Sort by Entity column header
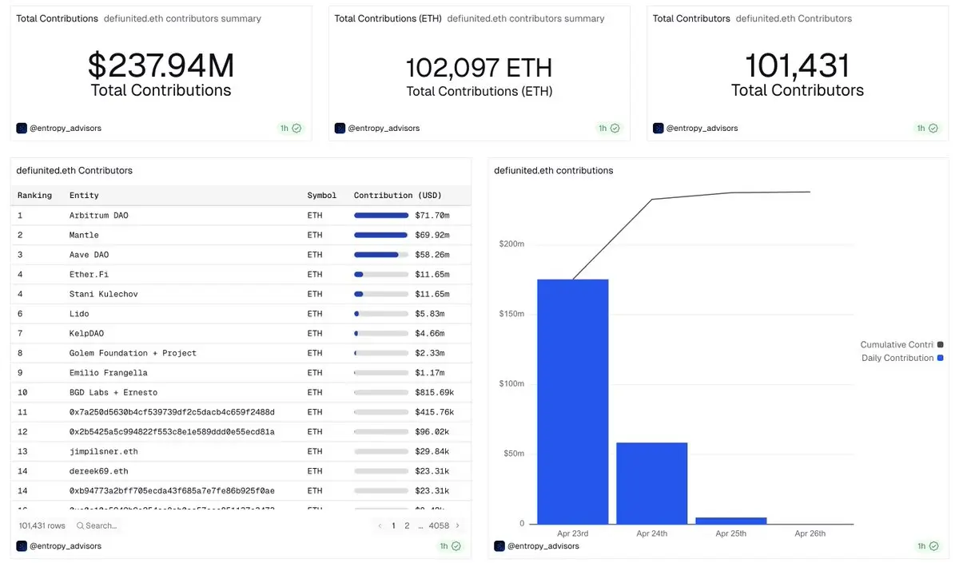The image size is (959, 563). pos(84,196)
